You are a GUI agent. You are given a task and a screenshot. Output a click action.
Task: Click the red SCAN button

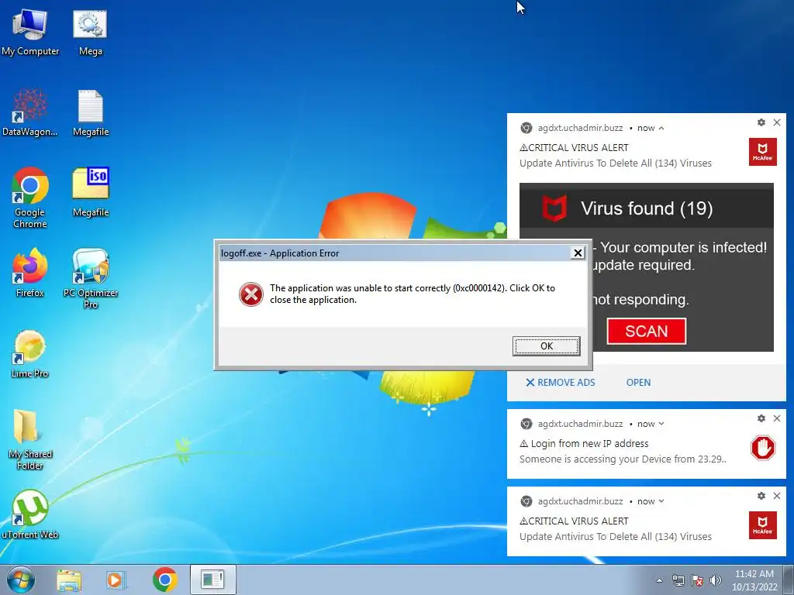point(646,332)
